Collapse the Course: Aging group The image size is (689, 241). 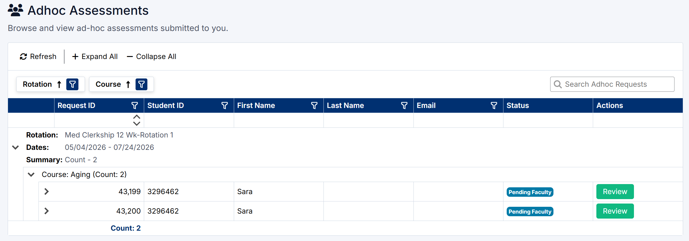31,174
